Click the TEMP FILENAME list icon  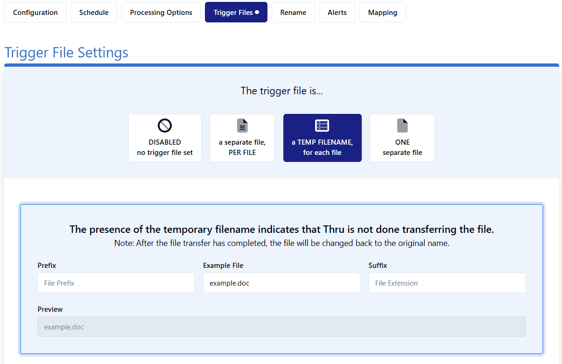322,126
